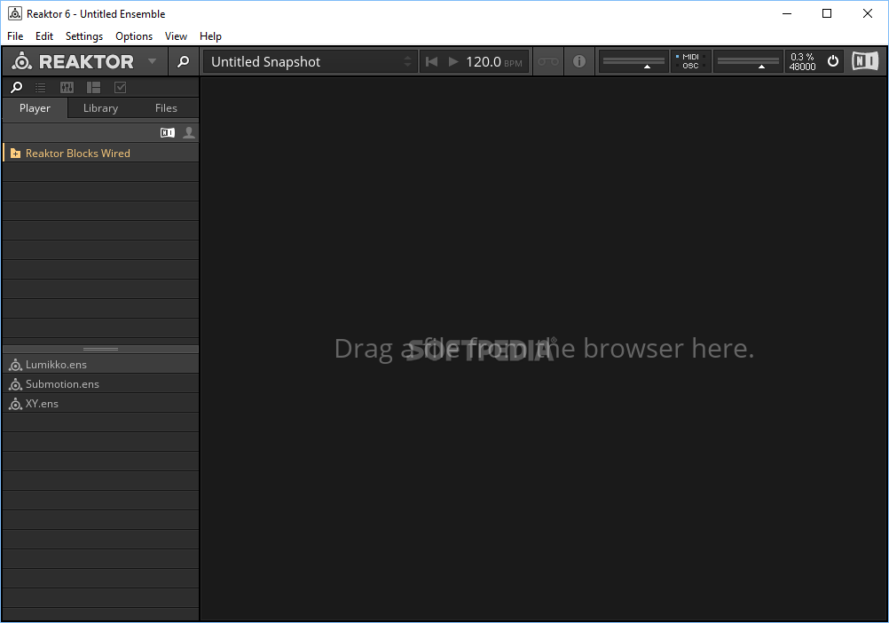Open the Help menu
Image resolution: width=889 pixels, height=623 pixels.
tap(210, 36)
